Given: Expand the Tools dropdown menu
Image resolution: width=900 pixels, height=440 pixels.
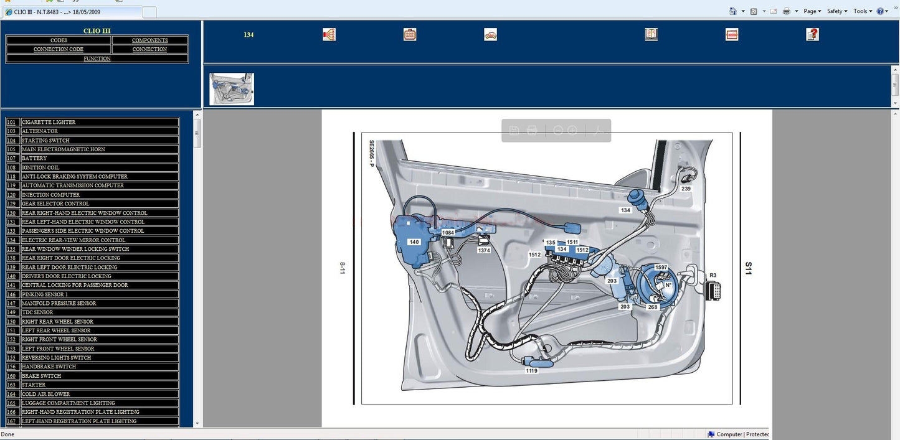Looking at the screenshot, I should pyautogui.click(x=863, y=11).
